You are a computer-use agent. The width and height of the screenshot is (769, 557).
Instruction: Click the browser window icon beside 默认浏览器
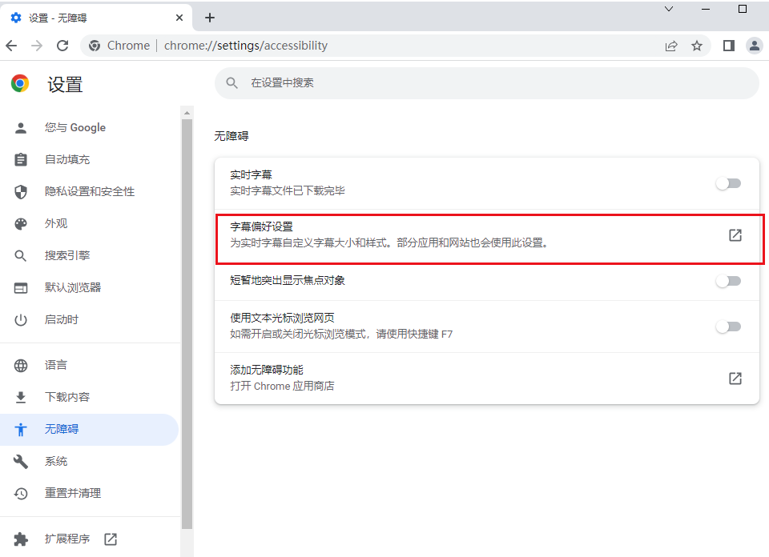pyautogui.click(x=21, y=288)
